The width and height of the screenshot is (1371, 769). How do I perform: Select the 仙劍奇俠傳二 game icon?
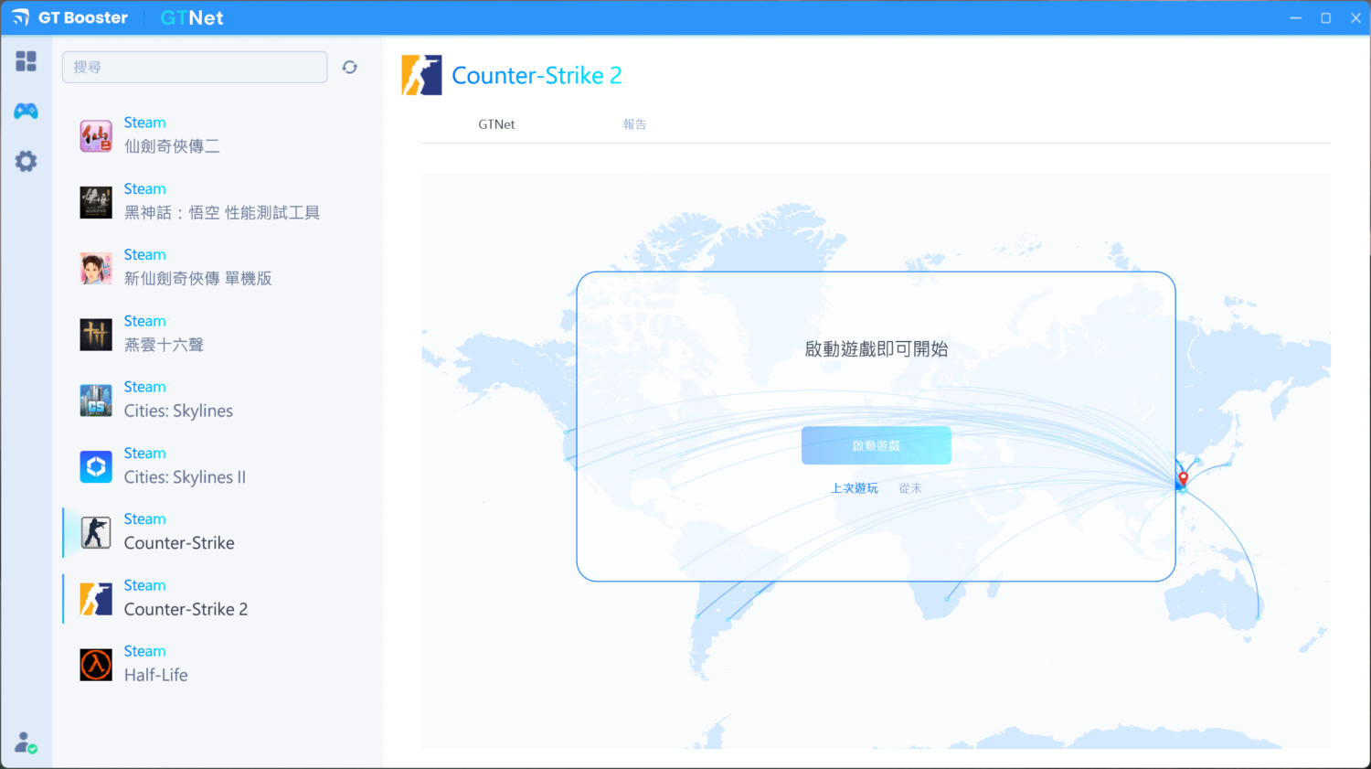(x=96, y=135)
